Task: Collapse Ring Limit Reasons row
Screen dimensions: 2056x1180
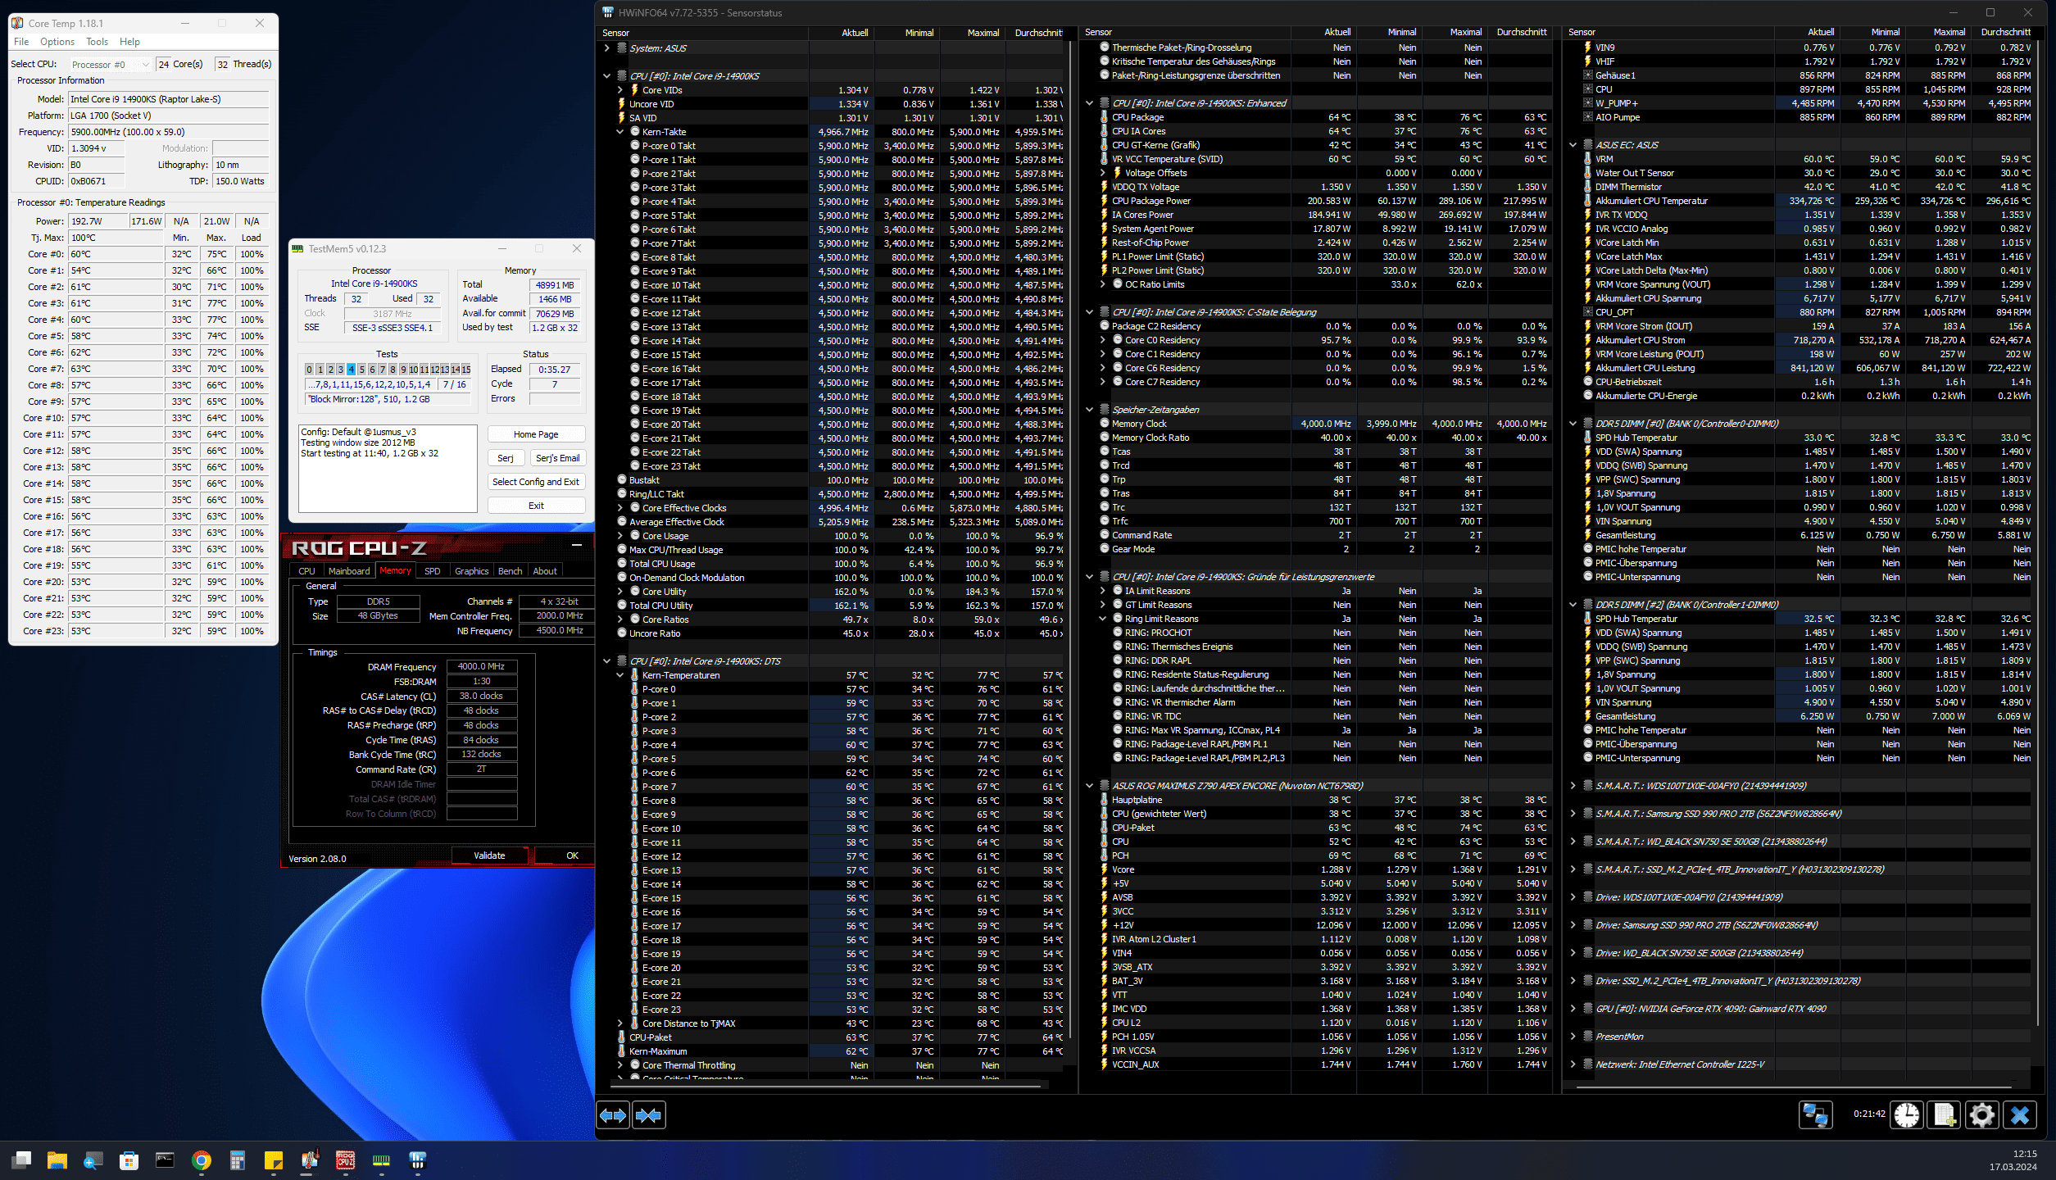Action: point(1103,619)
